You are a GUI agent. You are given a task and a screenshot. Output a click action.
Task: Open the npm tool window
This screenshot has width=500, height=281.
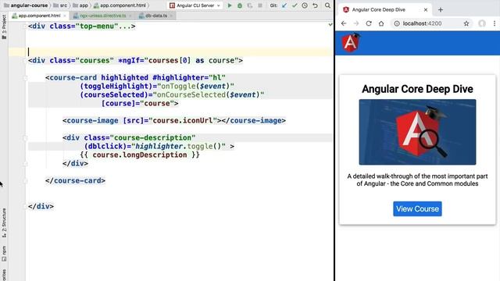tap(4, 253)
